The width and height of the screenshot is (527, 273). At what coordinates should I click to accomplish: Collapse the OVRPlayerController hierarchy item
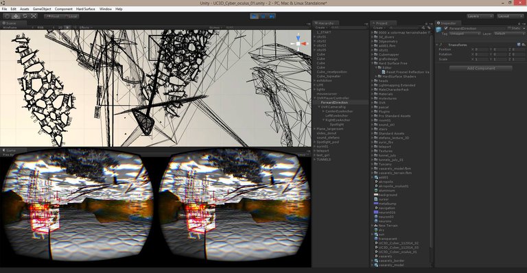[315, 98]
